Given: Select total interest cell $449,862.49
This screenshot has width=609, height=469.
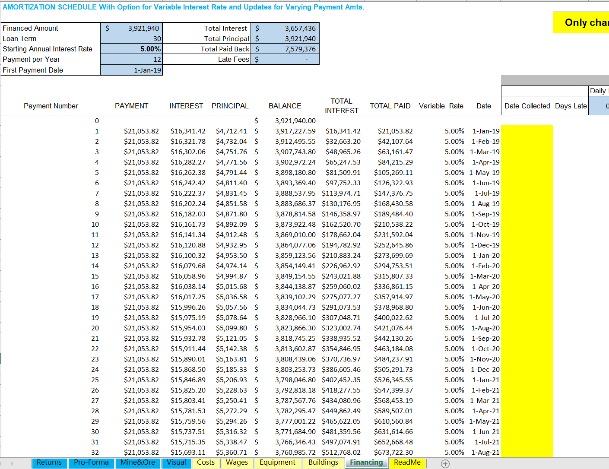Looking at the screenshot, I should tap(341, 411).
